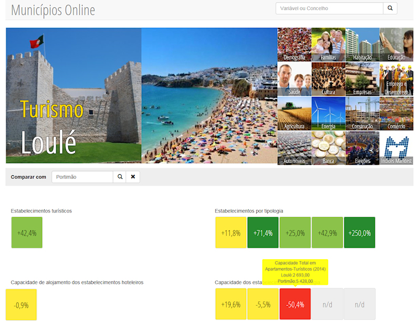
Task: Open the Famílias category tile
Action: 328,45
